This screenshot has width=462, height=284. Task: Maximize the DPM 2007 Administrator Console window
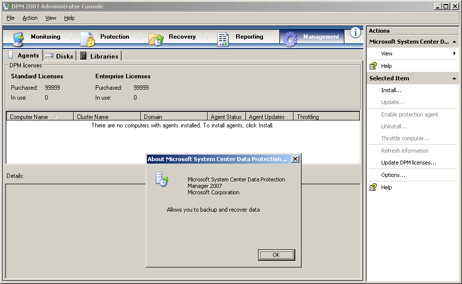(x=446, y=6)
